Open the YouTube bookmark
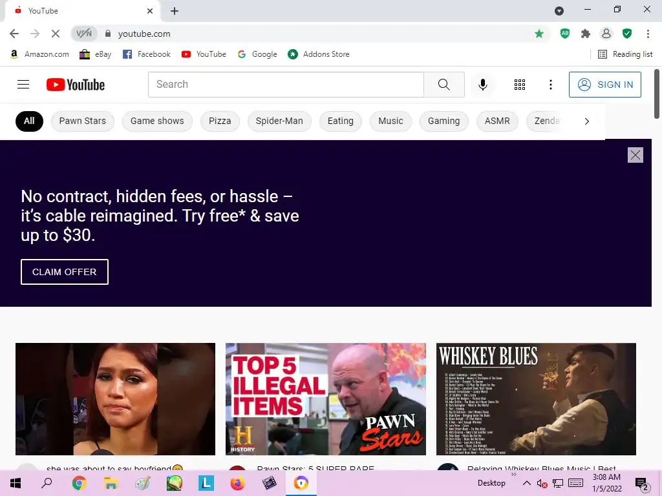This screenshot has height=496, width=662. click(x=204, y=54)
